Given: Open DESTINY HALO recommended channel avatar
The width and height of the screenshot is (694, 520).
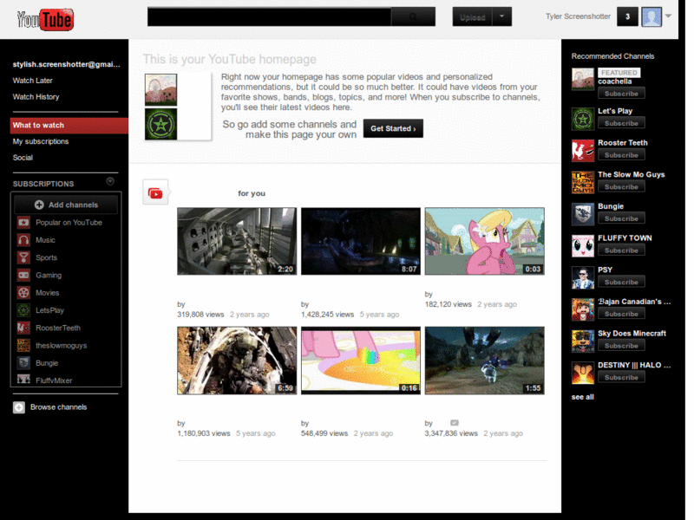Looking at the screenshot, I should [582, 374].
